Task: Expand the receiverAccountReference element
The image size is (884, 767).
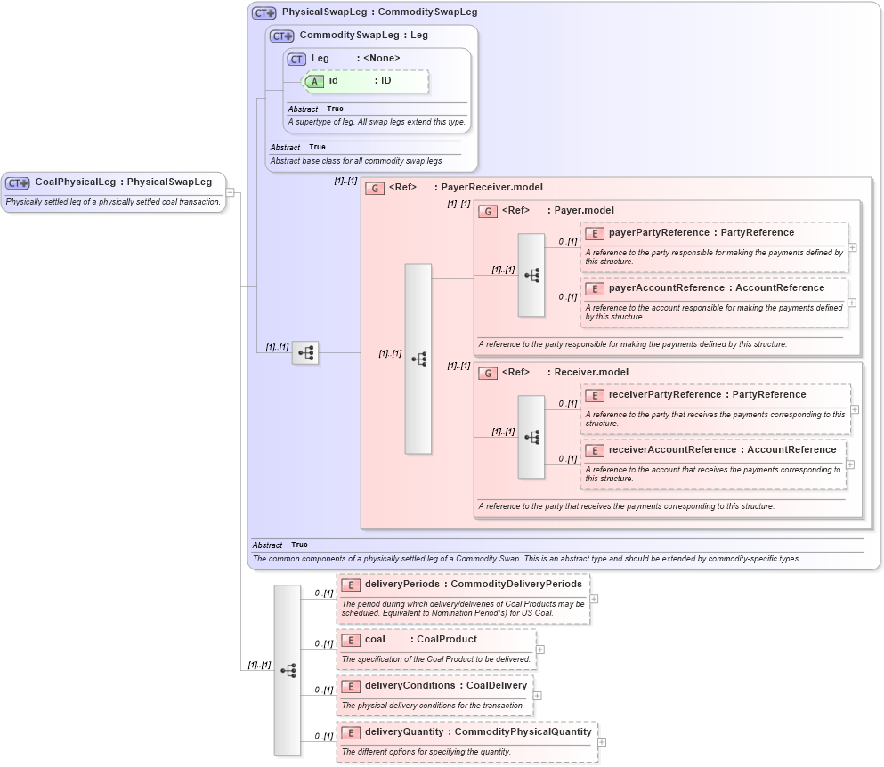Action: 850,464
